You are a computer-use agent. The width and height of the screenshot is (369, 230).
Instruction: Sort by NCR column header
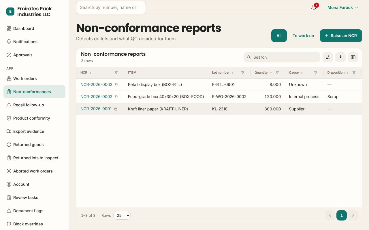86,73
